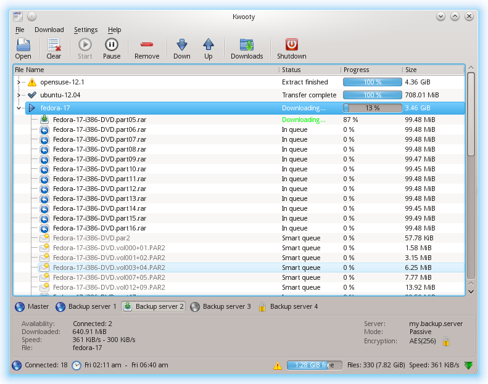Click the warning icon beside opensuse-12.1

[31, 82]
